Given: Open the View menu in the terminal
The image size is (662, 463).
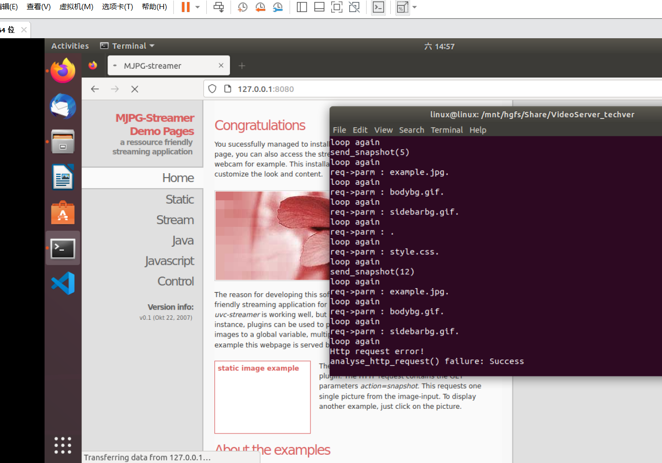Looking at the screenshot, I should coord(383,130).
